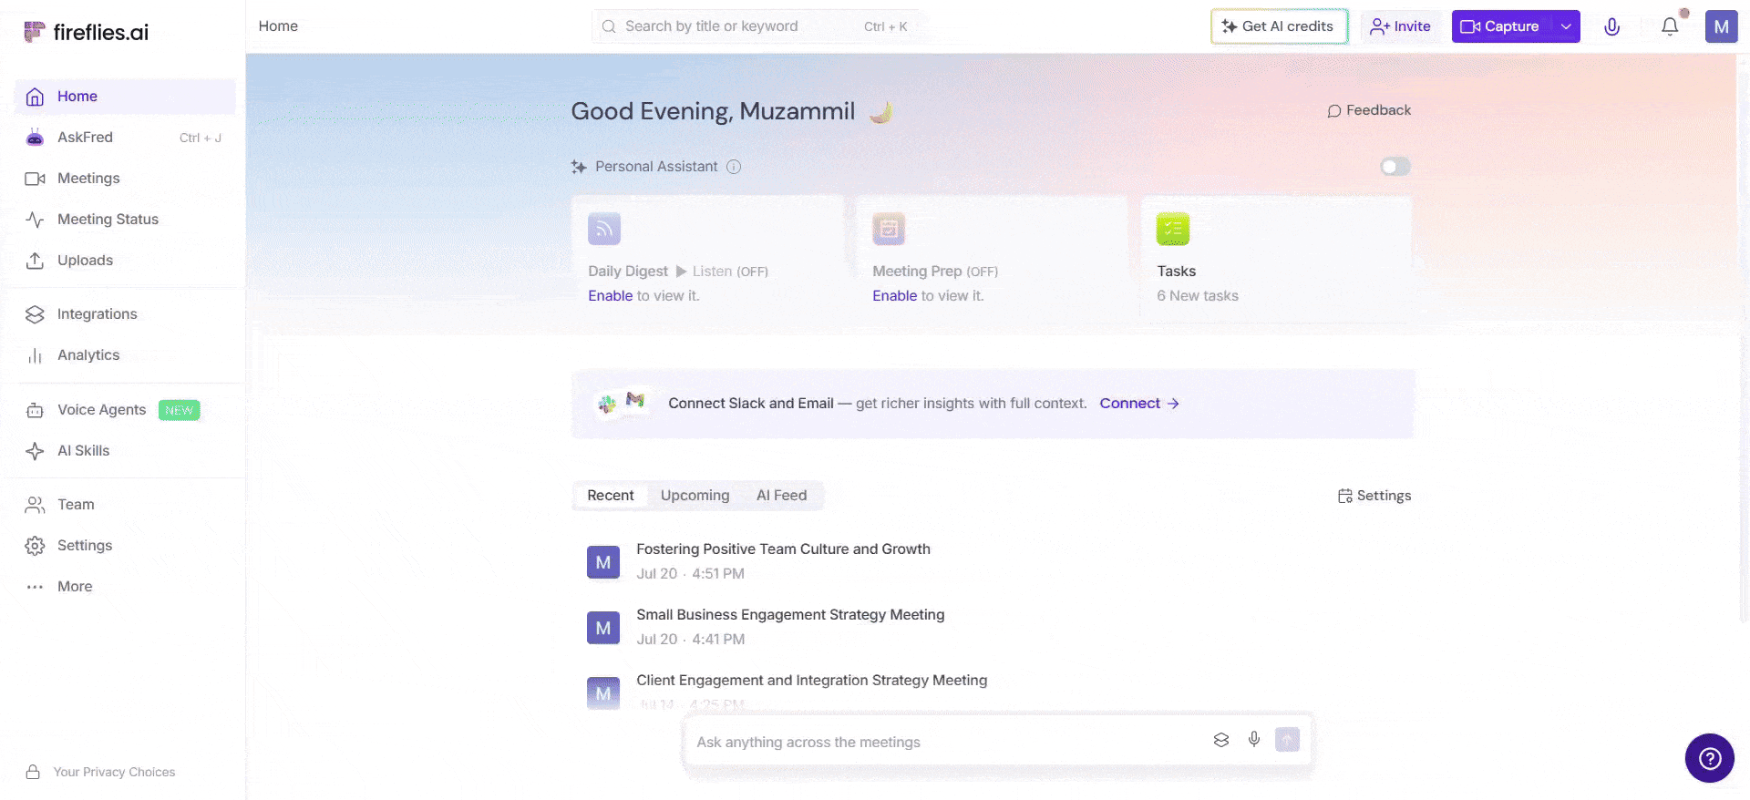Open the meeting list Settings
Viewport: 1750px width, 800px height.
[1374, 496]
